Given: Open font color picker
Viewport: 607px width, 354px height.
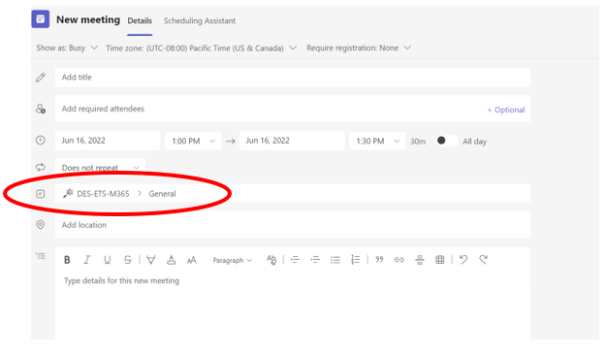Looking at the screenshot, I should (x=171, y=260).
